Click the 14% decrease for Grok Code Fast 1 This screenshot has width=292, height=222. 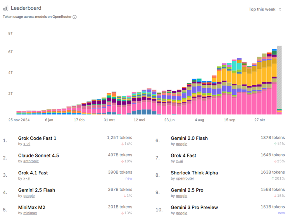(127, 144)
